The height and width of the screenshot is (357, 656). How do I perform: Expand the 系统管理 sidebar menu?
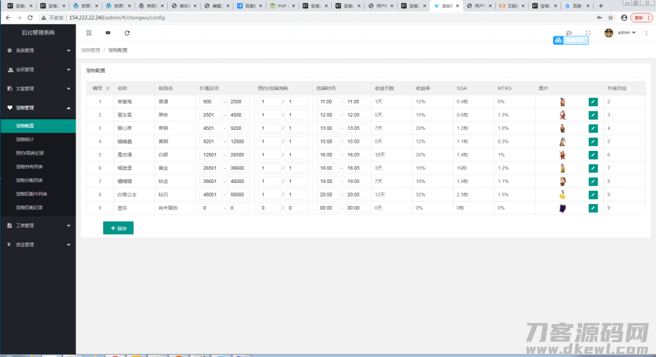click(38, 50)
